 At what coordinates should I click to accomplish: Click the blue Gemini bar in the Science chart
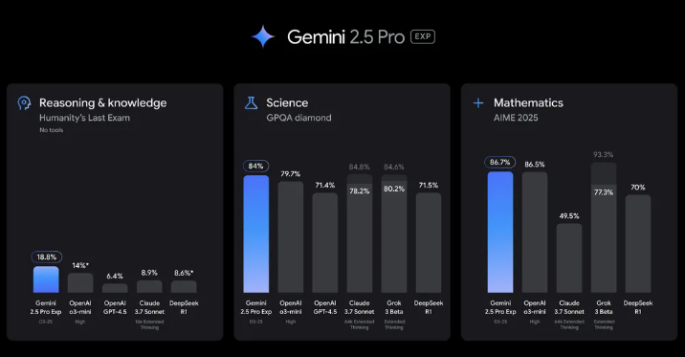[256, 234]
